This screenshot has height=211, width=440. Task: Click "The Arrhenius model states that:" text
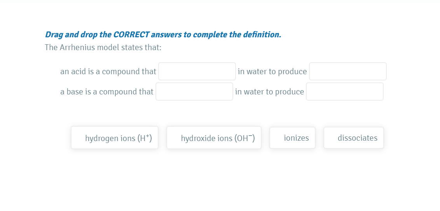click(103, 47)
